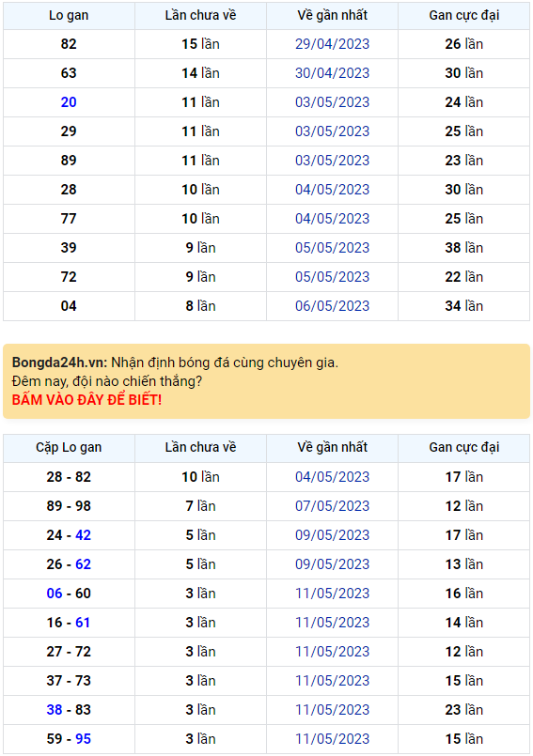Click the 'Cặp Lo gan' column header

tap(69, 447)
